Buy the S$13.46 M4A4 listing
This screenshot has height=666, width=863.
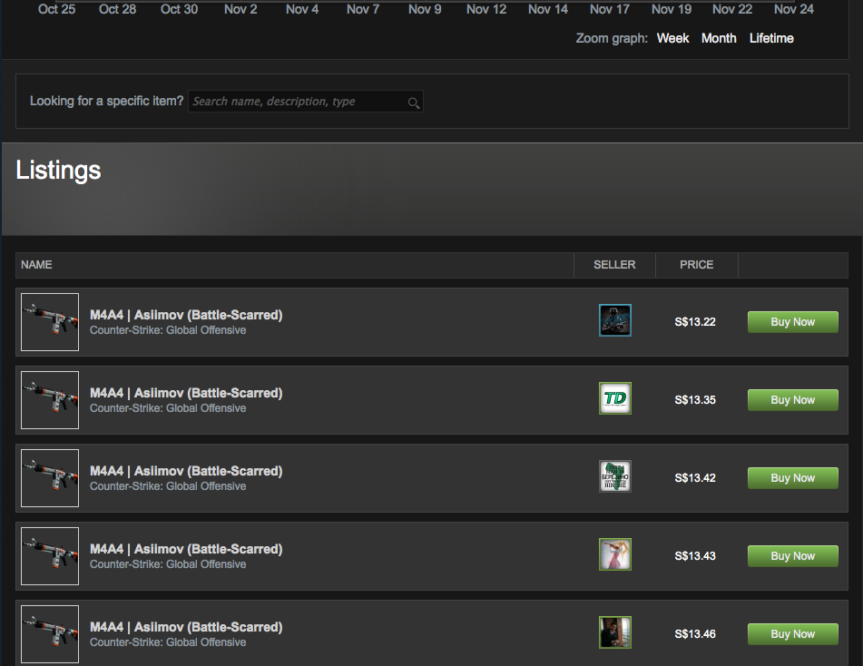[792, 634]
